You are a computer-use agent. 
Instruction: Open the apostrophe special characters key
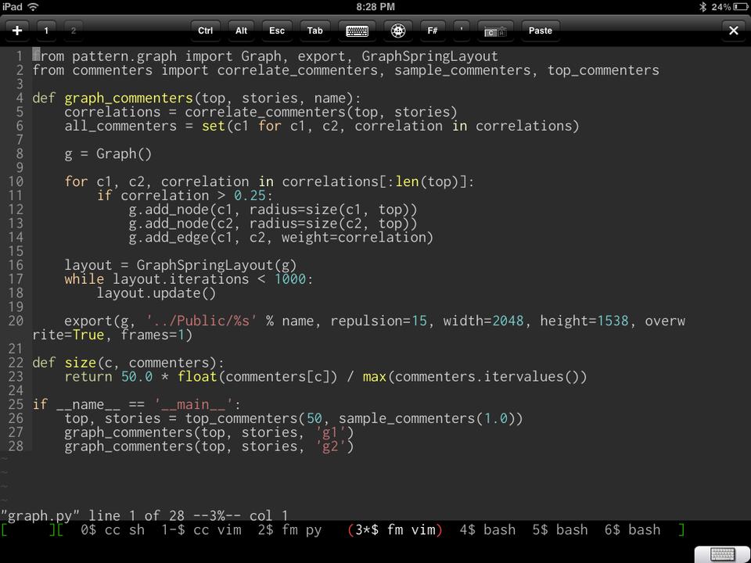[462, 30]
